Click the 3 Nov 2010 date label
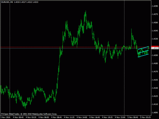Viewport: 159px width, 119px height. 5,117
